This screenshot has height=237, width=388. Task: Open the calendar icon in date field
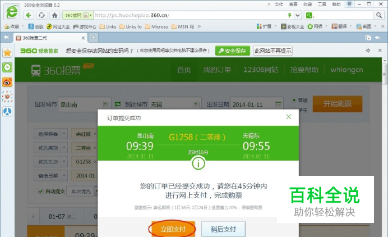point(278,104)
